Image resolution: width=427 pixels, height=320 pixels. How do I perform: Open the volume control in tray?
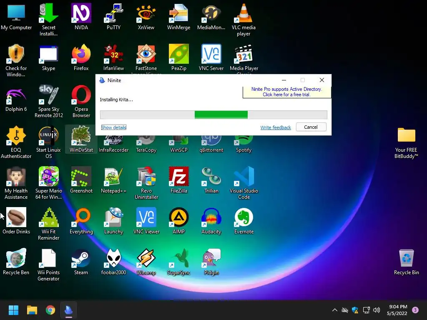click(x=377, y=310)
